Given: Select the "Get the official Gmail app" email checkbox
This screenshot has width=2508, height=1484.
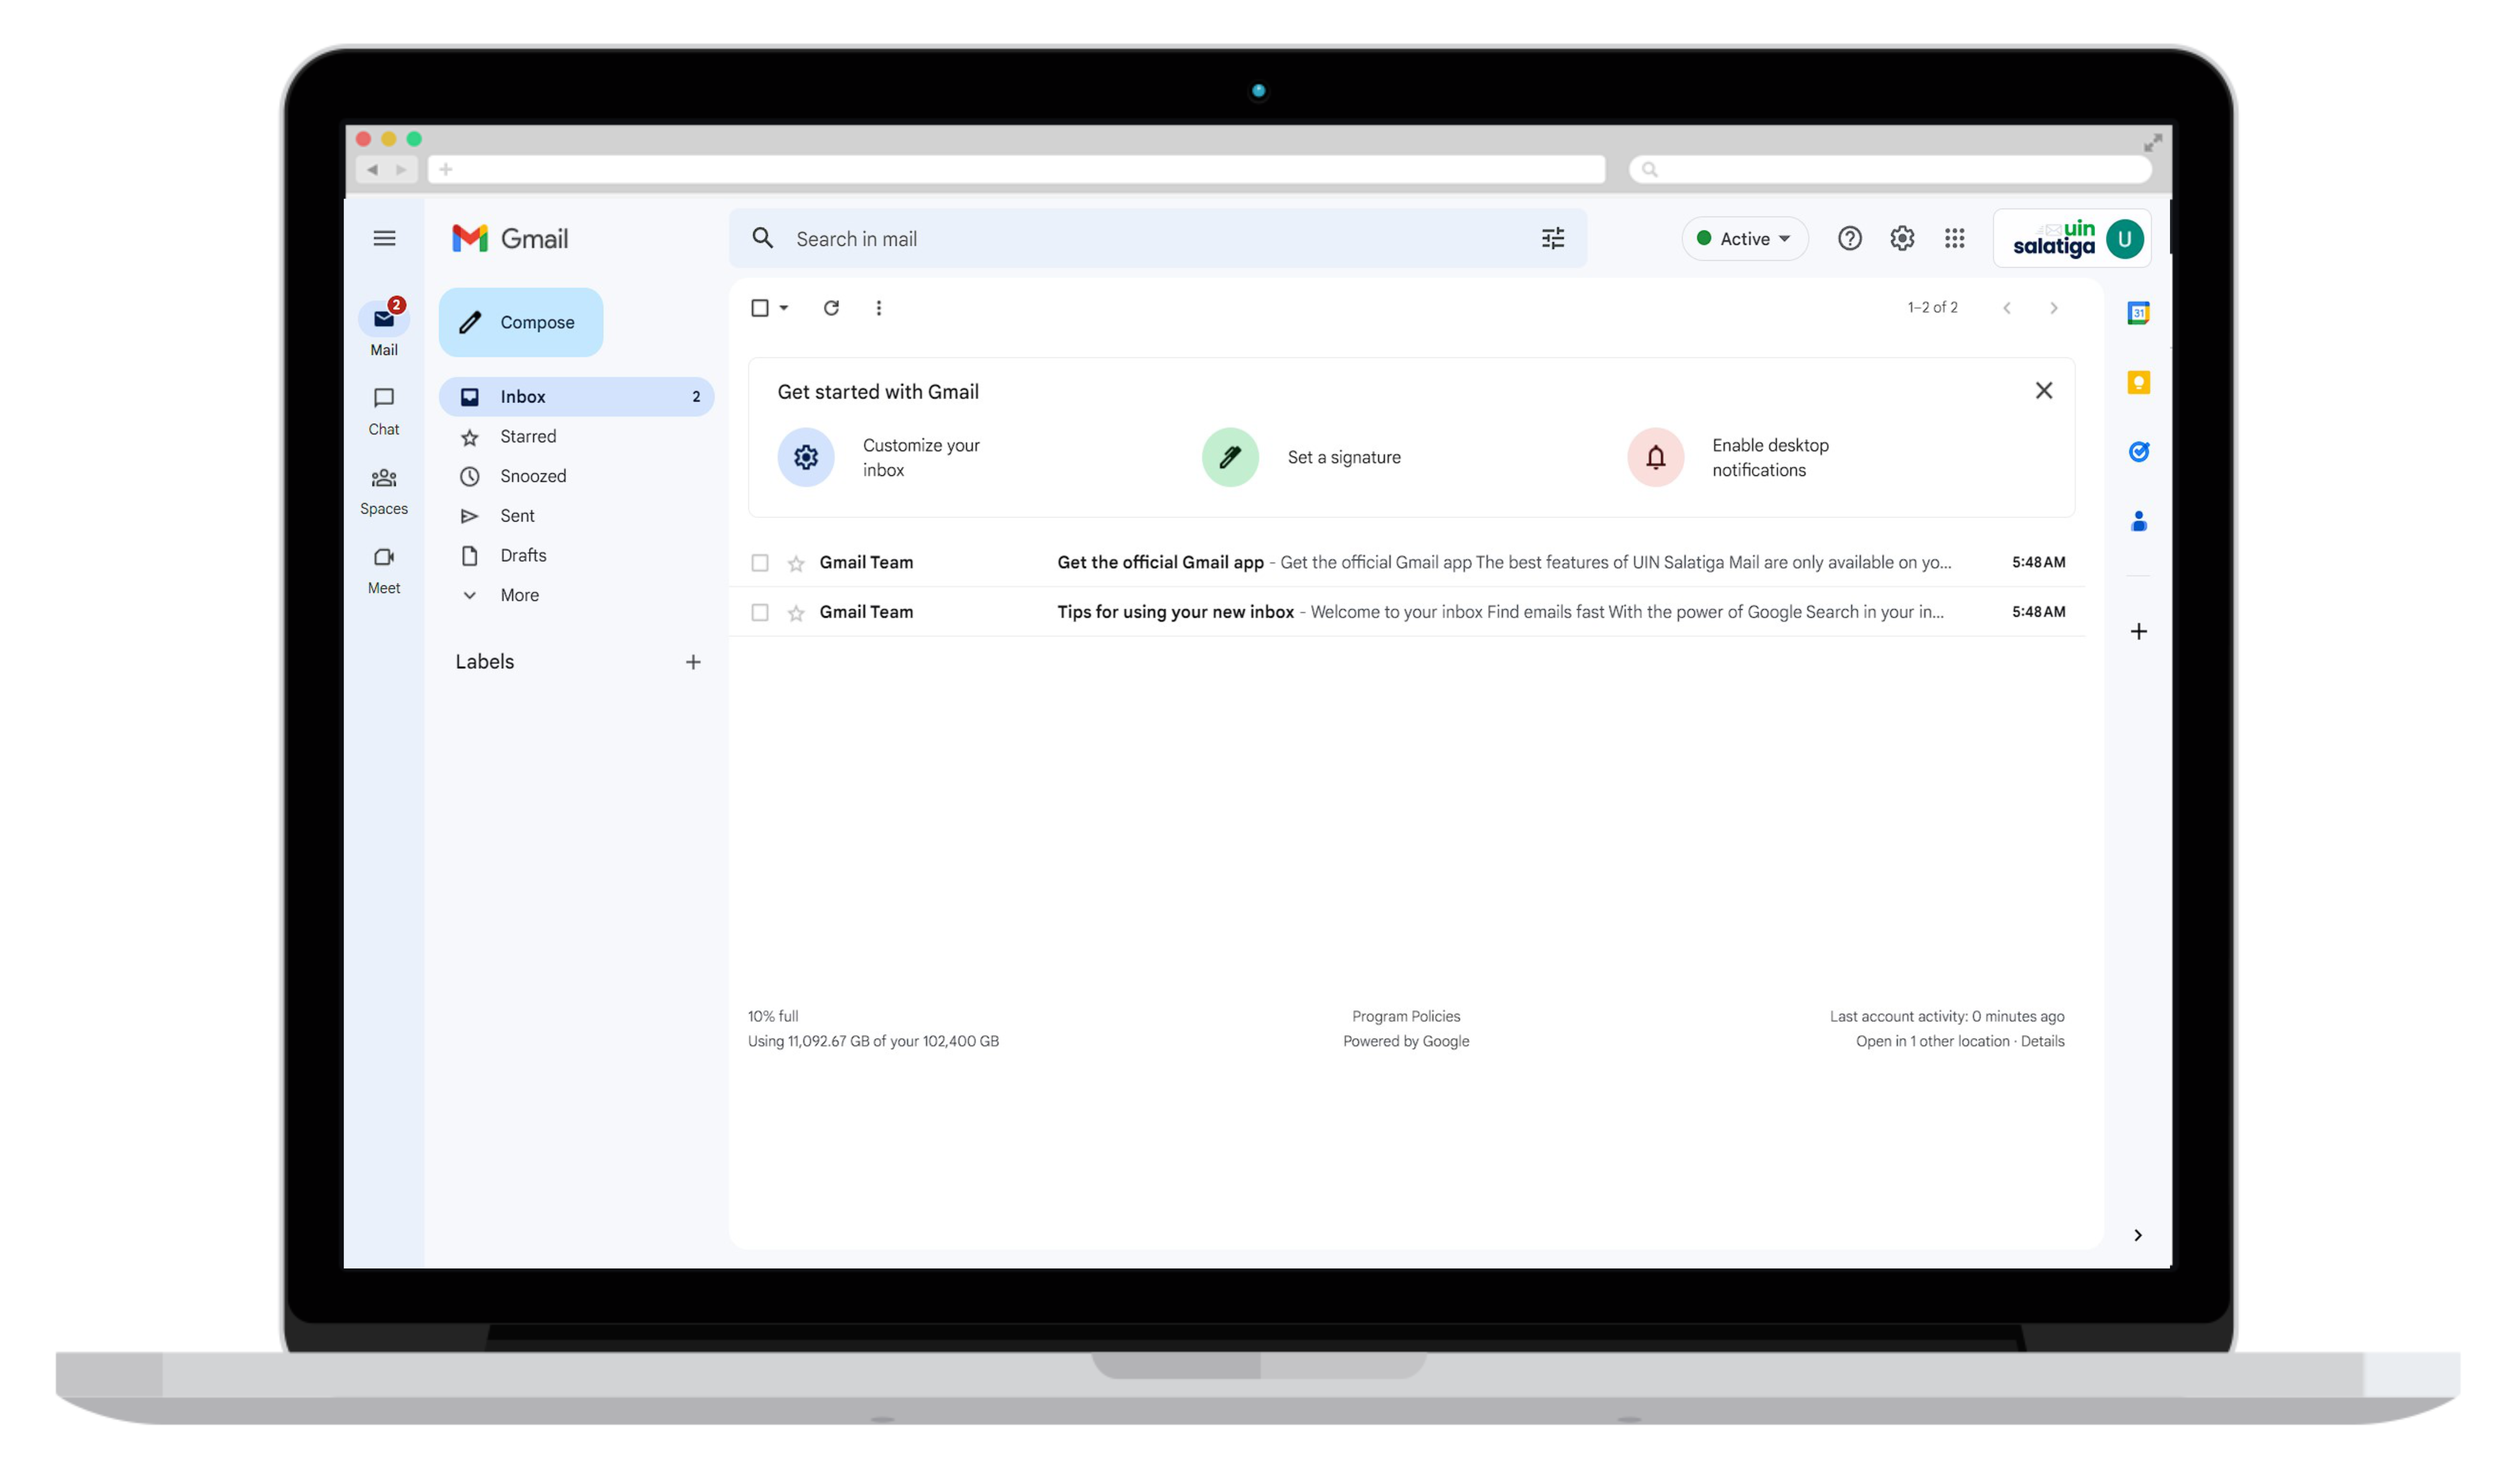Looking at the screenshot, I should click(x=760, y=563).
